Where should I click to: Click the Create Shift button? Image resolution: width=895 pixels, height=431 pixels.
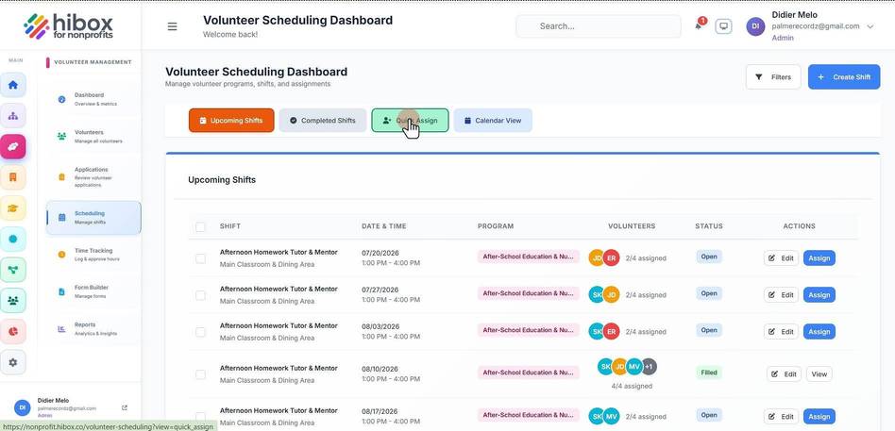click(x=844, y=77)
